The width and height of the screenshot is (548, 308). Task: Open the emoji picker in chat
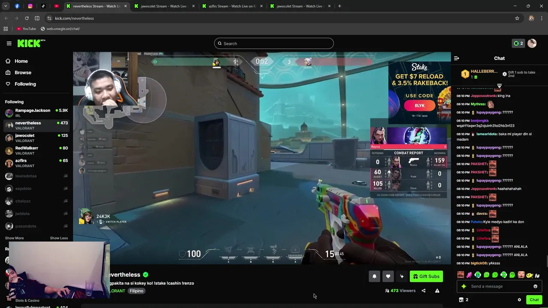point(535,286)
